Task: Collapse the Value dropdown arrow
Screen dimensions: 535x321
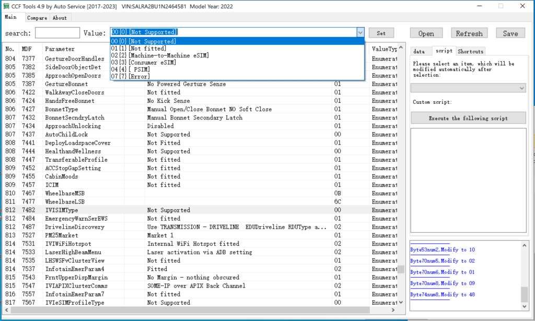Action: tap(360, 32)
